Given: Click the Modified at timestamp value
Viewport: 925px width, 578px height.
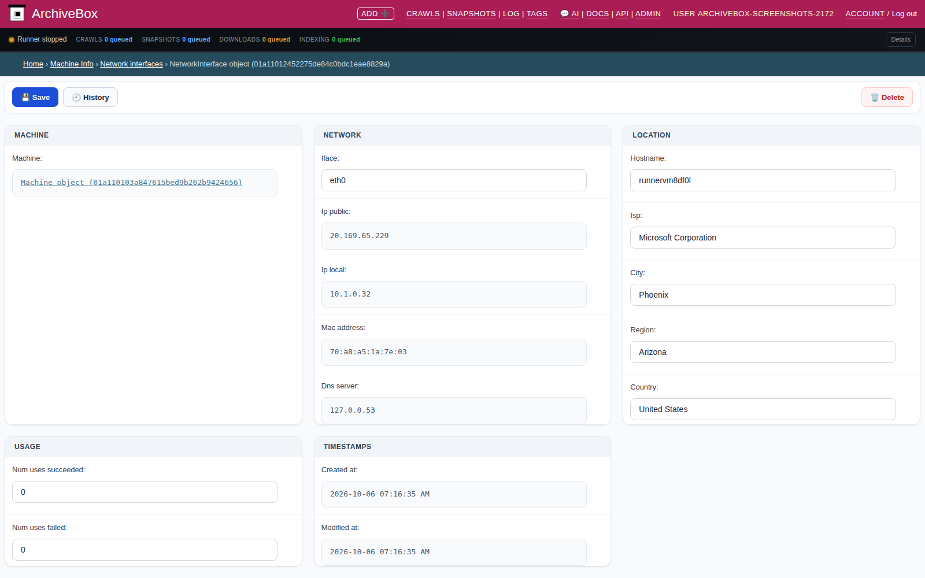Looking at the screenshot, I should [380, 552].
